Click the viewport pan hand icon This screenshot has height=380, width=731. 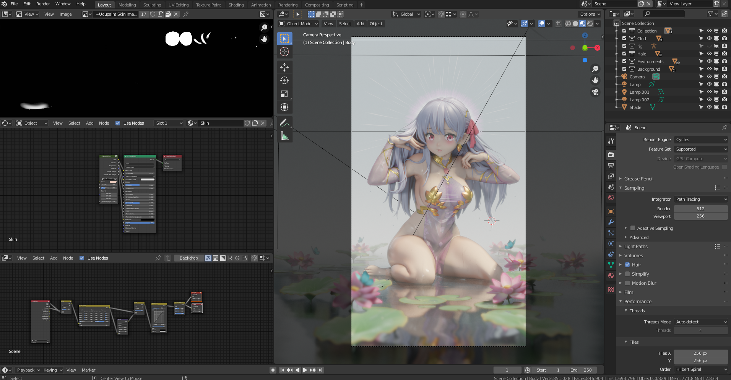pos(595,80)
